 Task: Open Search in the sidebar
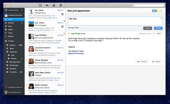(x=14, y=36)
